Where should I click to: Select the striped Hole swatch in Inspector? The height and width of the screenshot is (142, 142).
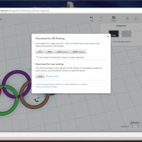(x=126, y=34)
